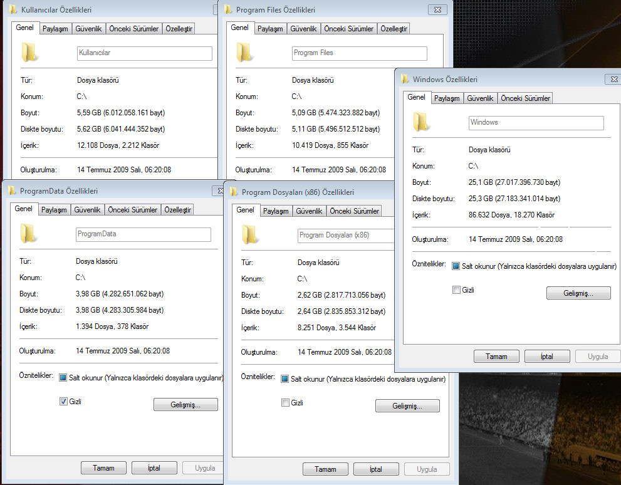Click Tamam in Program Dosyaları (x86) properties
621x485 pixels.
click(x=325, y=469)
